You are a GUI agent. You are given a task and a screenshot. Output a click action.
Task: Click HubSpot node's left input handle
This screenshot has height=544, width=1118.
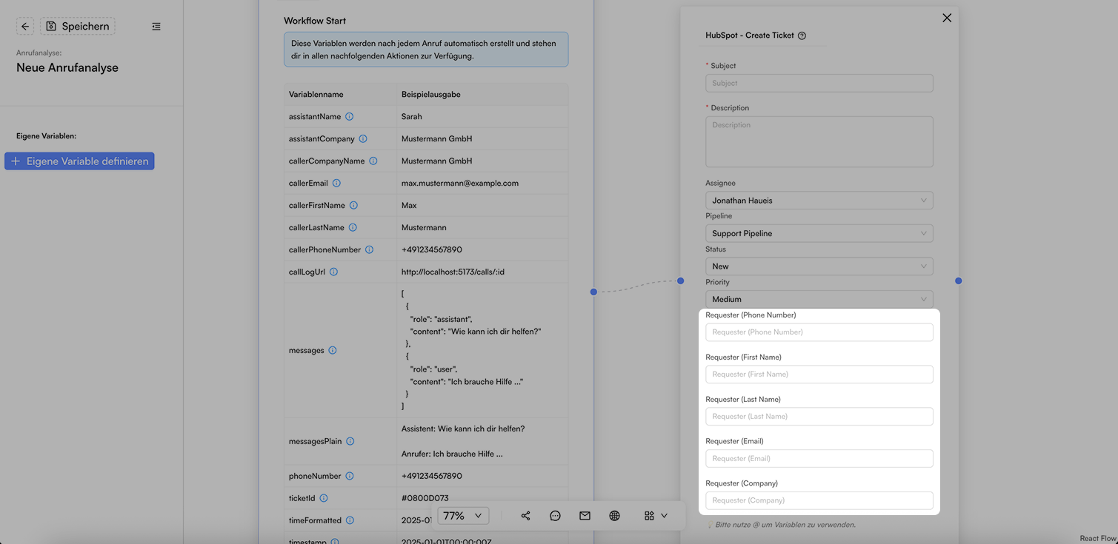(x=680, y=281)
